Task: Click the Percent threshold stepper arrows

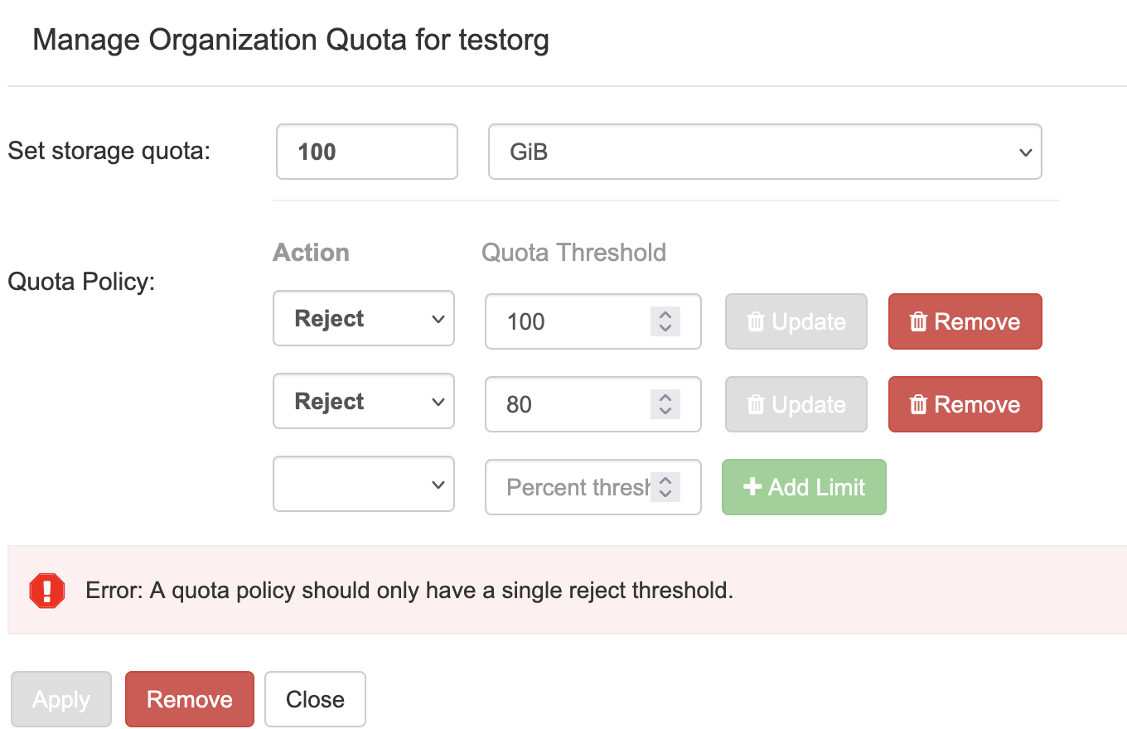Action: coord(665,487)
